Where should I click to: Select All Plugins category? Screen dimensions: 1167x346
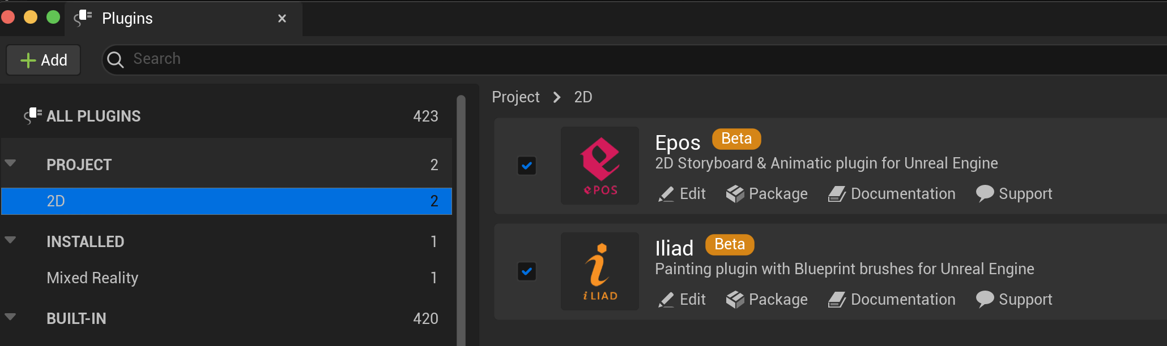pyautogui.click(x=227, y=116)
